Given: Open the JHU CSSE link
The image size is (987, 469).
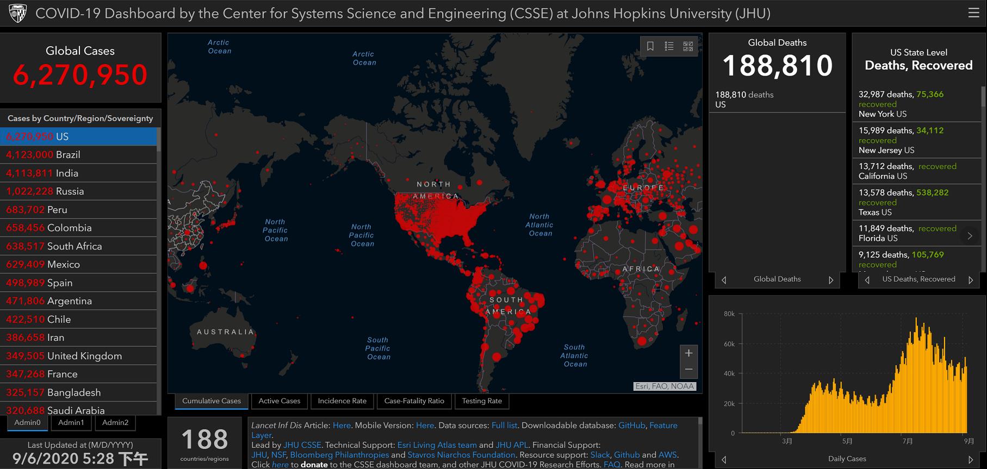Looking at the screenshot, I should tap(302, 445).
